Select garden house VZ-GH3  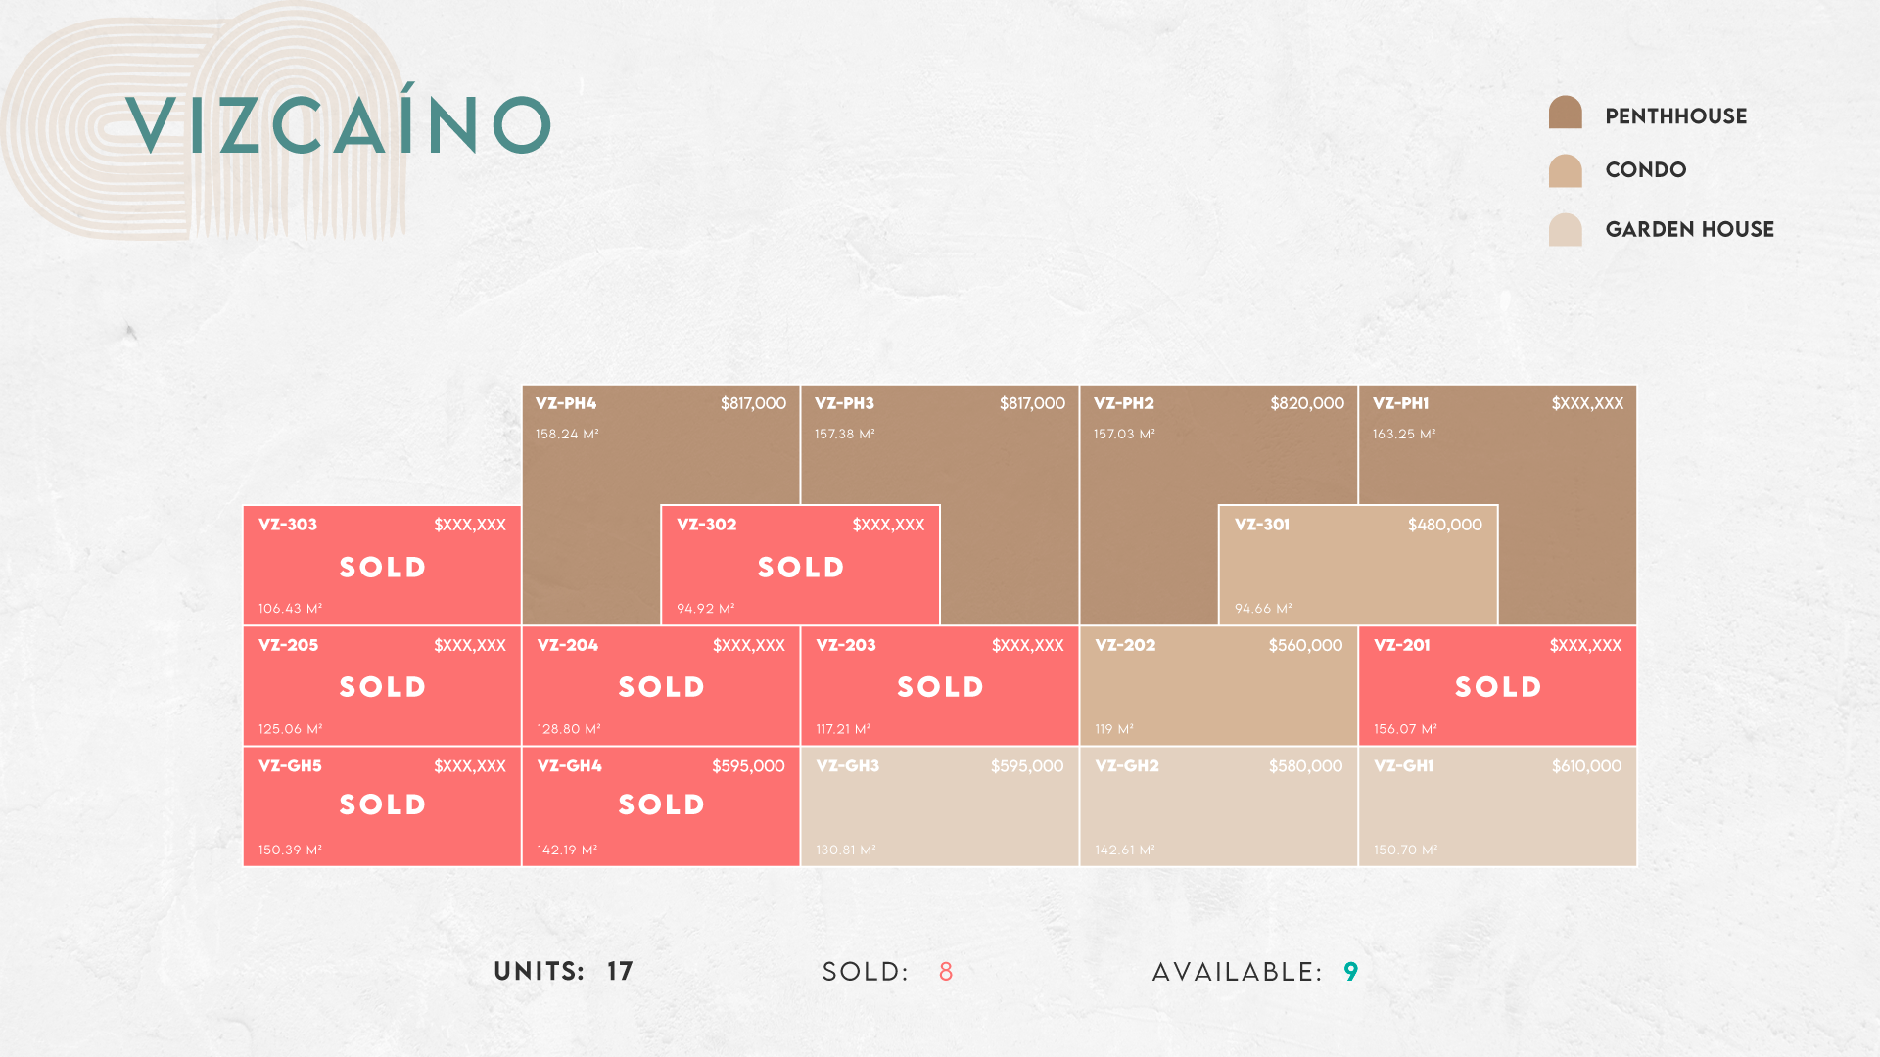click(940, 806)
